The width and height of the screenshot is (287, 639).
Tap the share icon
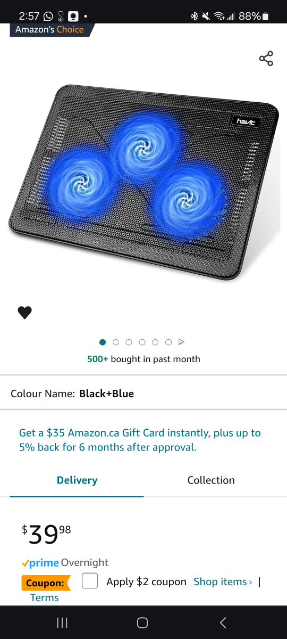pyautogui.click(x=266, y=59)
